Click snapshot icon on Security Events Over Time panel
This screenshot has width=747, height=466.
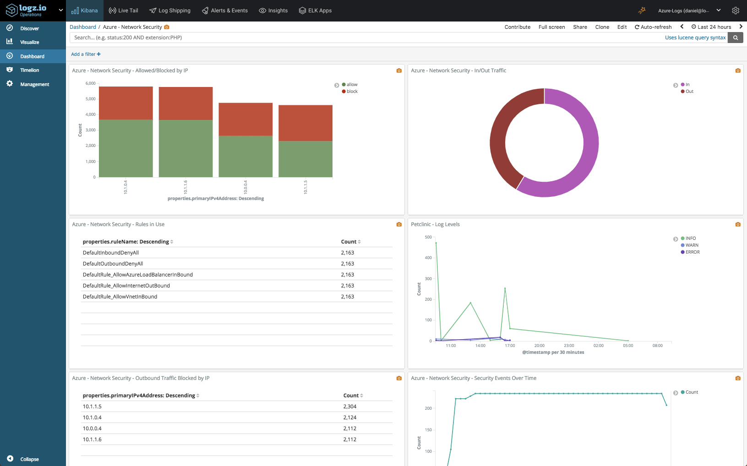(x=738, y=378)
